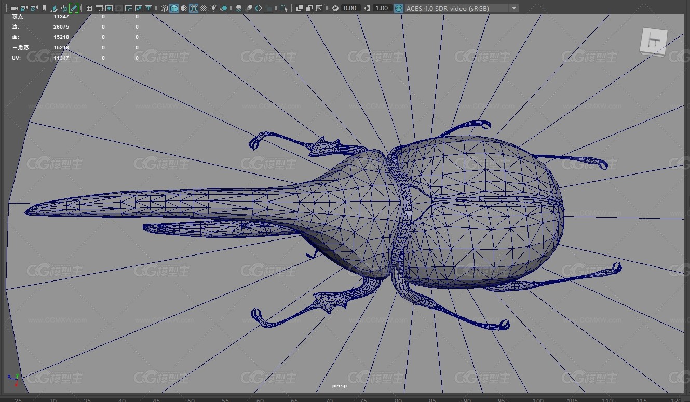Image resolution: width=690 pixels, height=402 pixels.
Task: Click the 边 edge count label
Action: tap(16, 27)
